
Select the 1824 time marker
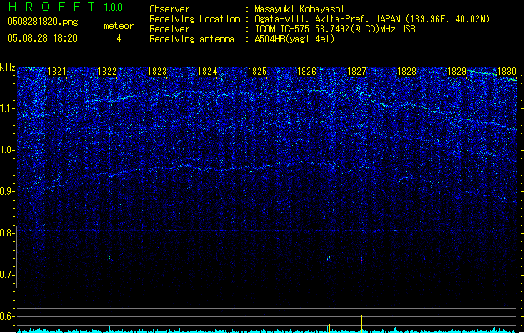pyautogui.click(x=208, y=72)
